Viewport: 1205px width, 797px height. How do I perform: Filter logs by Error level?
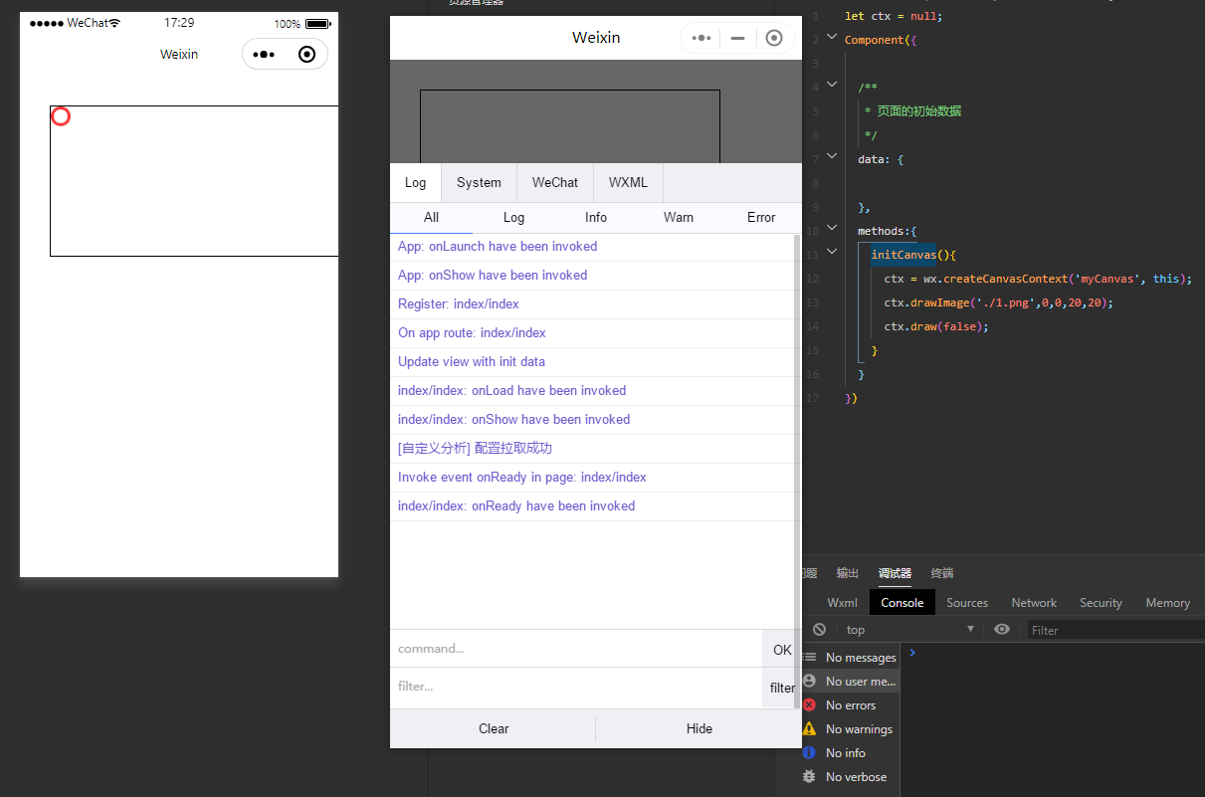761,217
